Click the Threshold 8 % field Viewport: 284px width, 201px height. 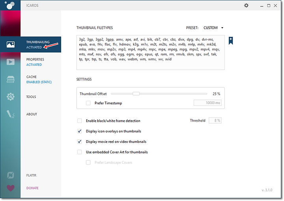click(215, 120)
